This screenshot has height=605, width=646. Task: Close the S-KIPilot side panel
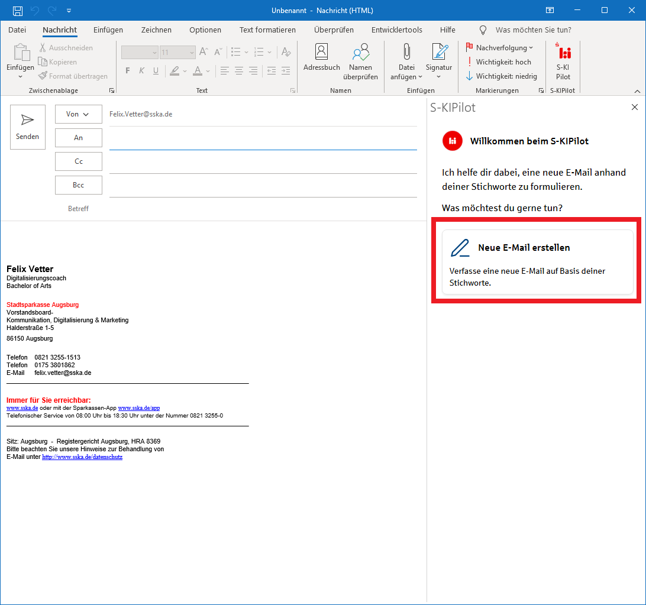pos(635,107)
